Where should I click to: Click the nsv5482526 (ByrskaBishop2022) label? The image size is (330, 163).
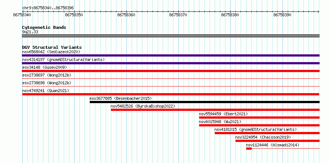pyautogui.click(x=143, y=106)
